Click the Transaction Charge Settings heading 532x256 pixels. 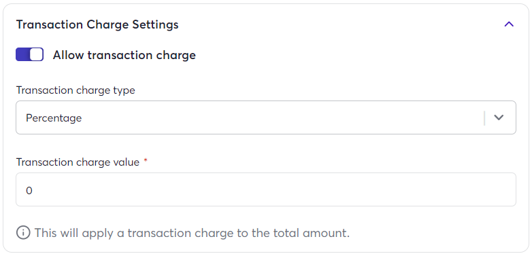pos(97,24)
